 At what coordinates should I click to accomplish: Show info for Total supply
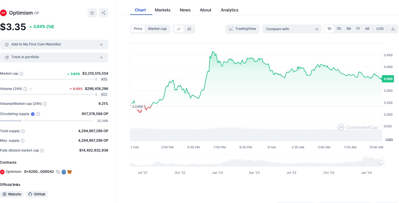coord(23,131)
